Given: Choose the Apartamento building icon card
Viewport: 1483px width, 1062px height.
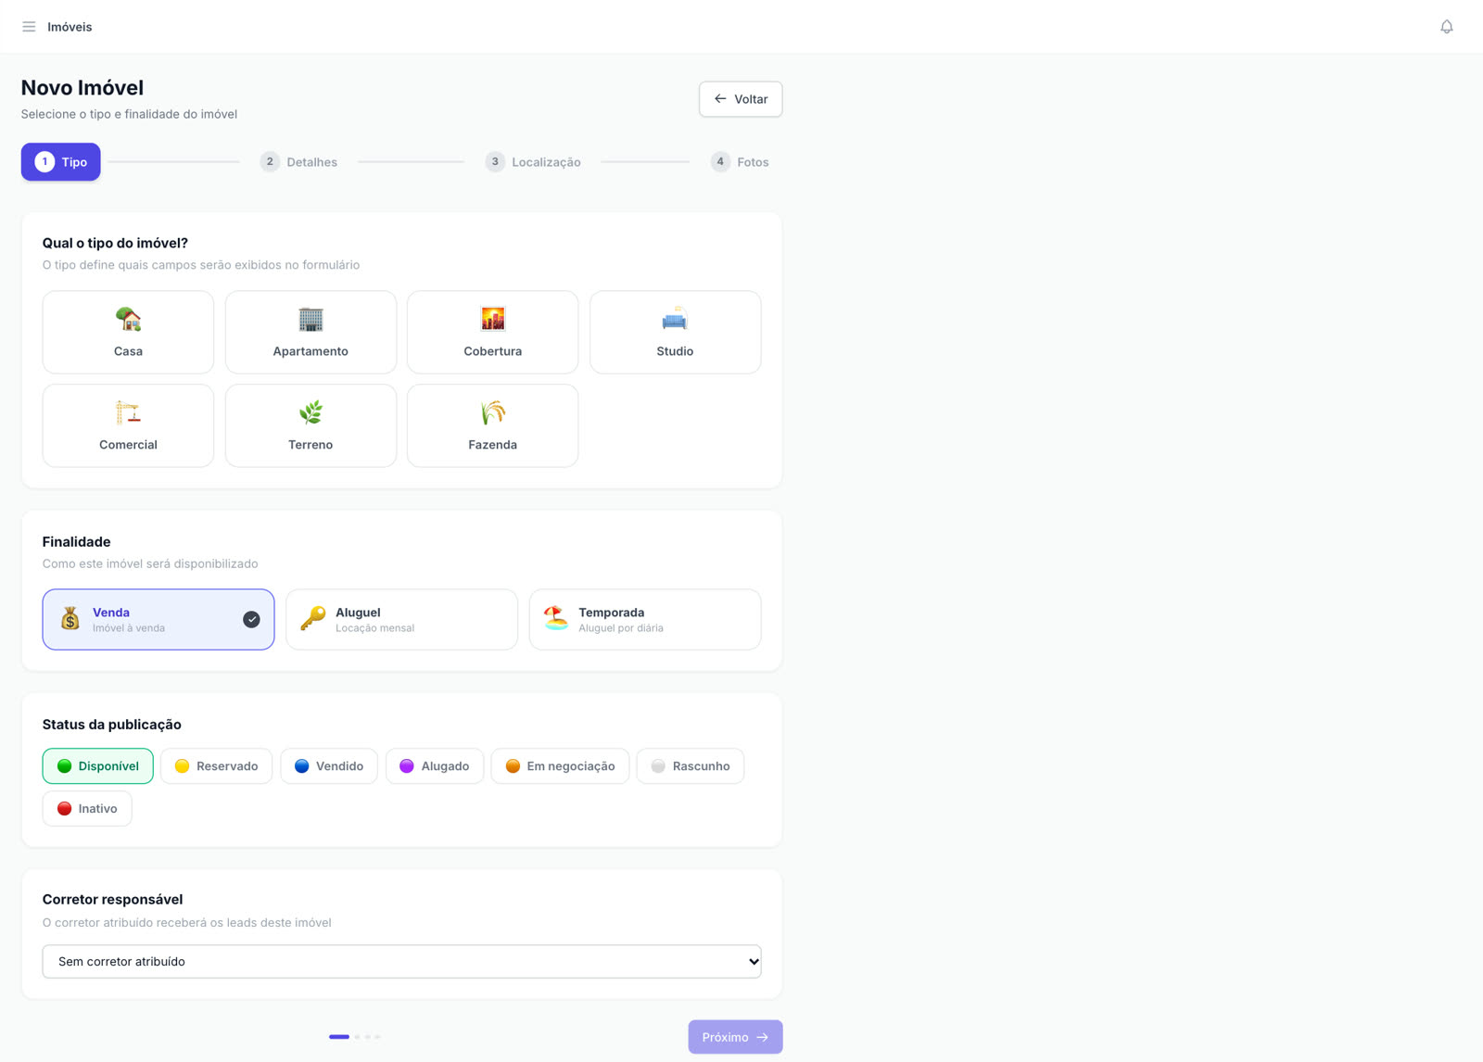Looking at the screenshot, I should 311,332.
